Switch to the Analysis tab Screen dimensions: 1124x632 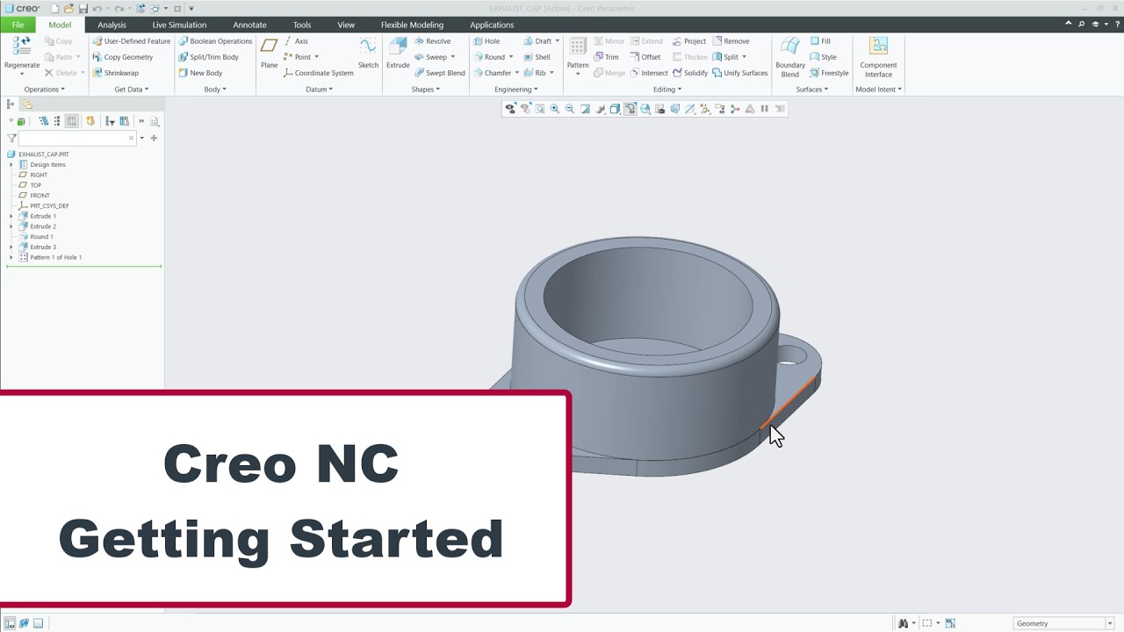(x=112, y=25)
